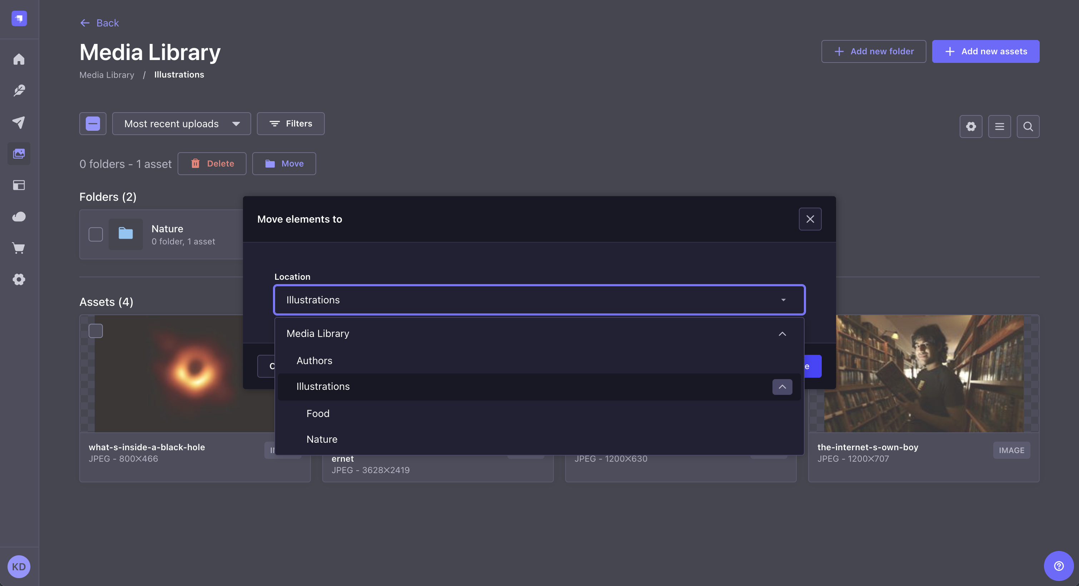Toggle the select-all indeterminate checkbox
1079x586 pixels.
coord(93,124)
